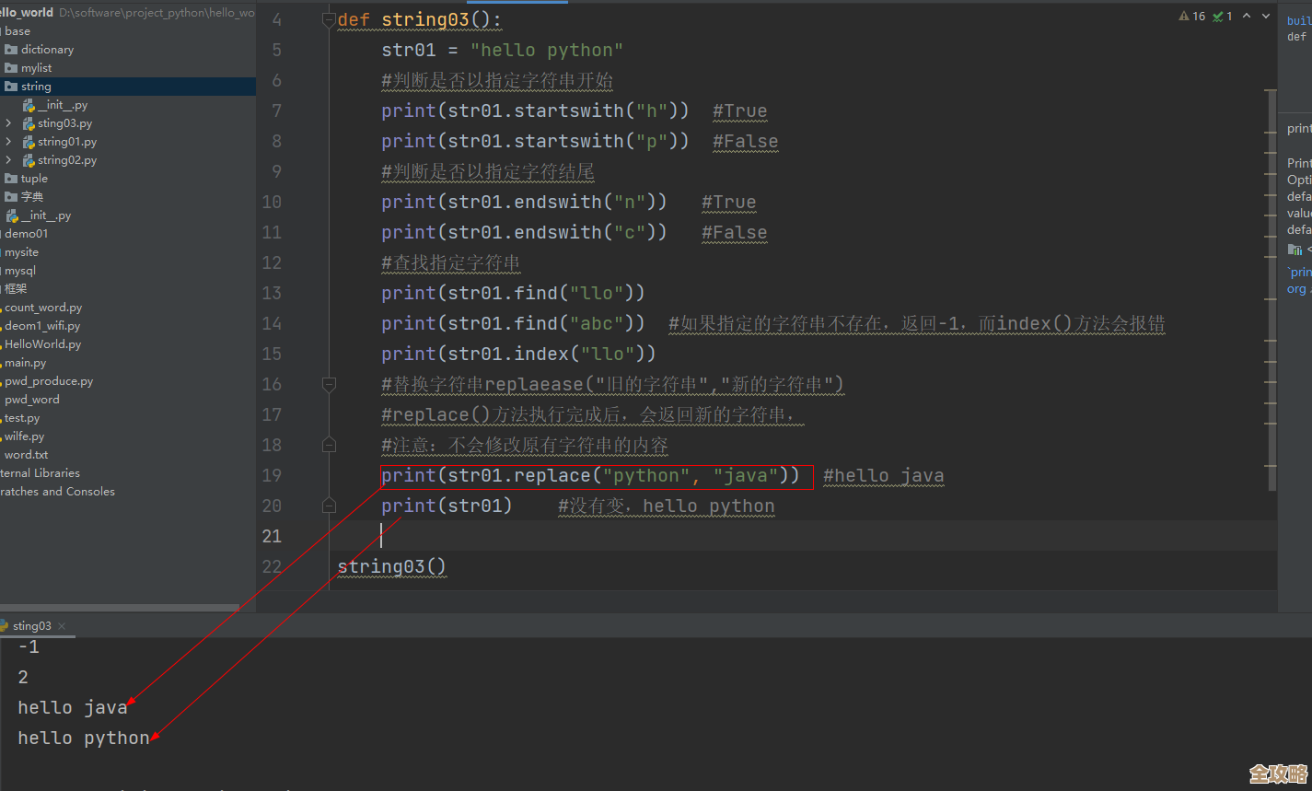The width and height of the screenshot is (1312, 791).
Task: Open pwd_produce.py from the file list
Action: [x=49, y=381]
